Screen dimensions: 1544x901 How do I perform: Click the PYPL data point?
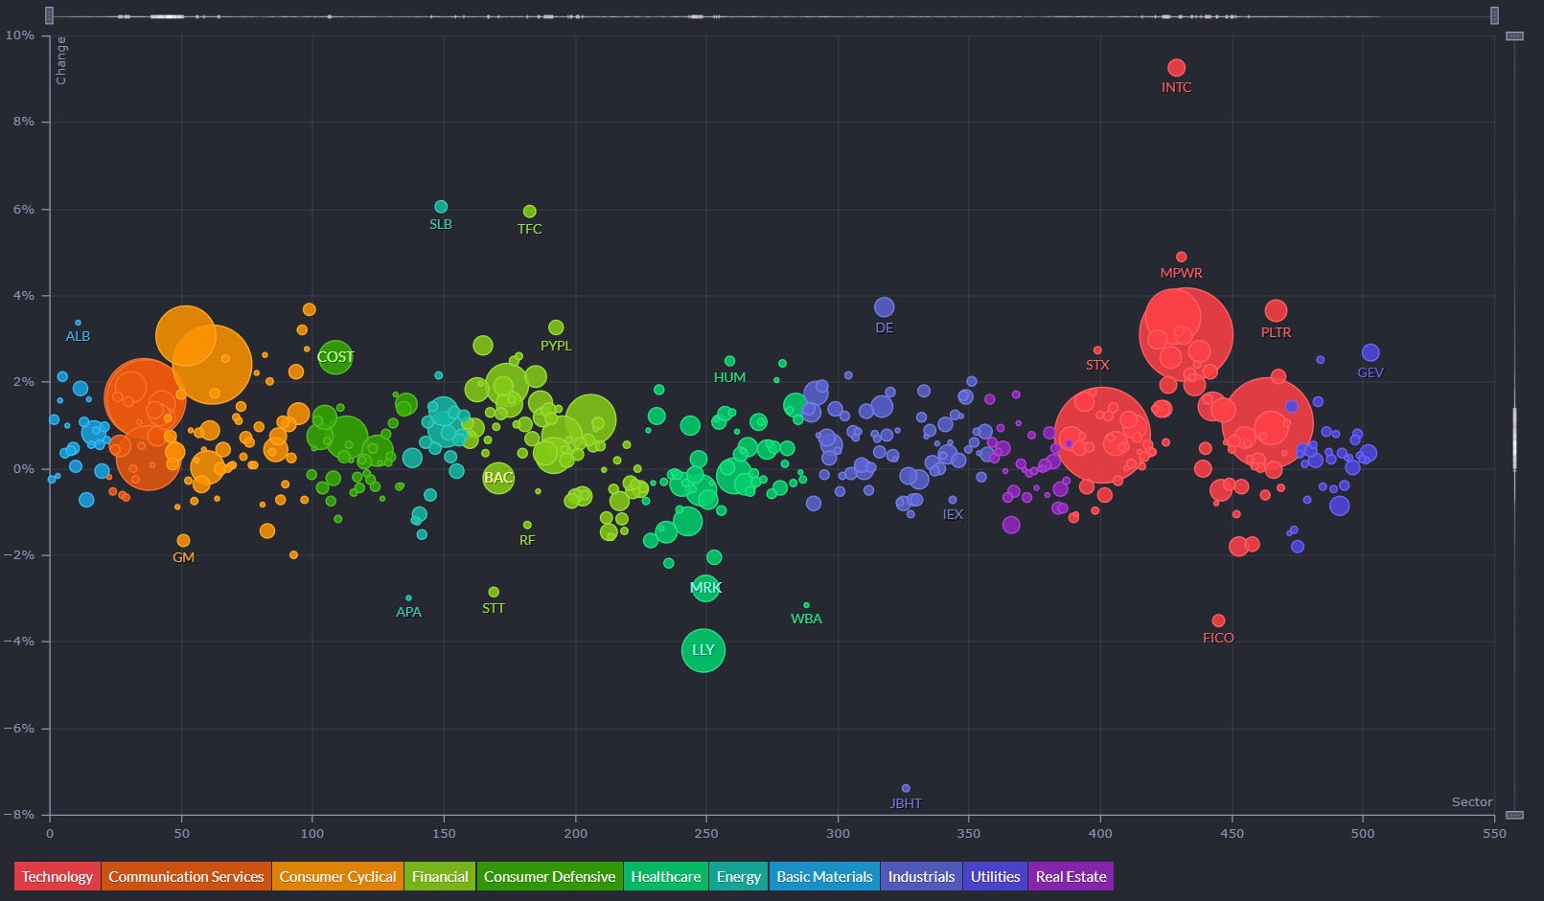coord(556,327)
